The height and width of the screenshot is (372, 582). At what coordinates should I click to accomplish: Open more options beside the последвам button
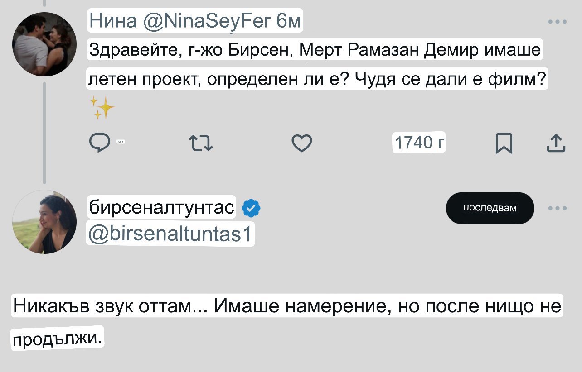[557, 208]
